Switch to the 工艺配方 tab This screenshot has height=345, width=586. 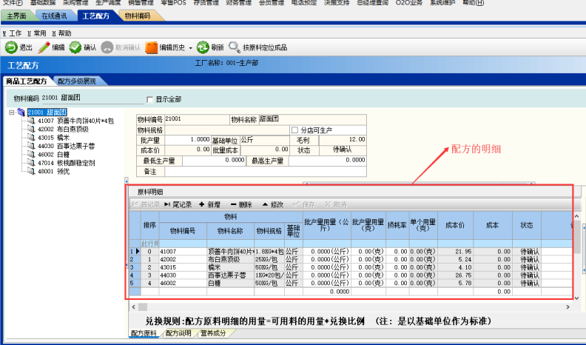coord(96,16)
